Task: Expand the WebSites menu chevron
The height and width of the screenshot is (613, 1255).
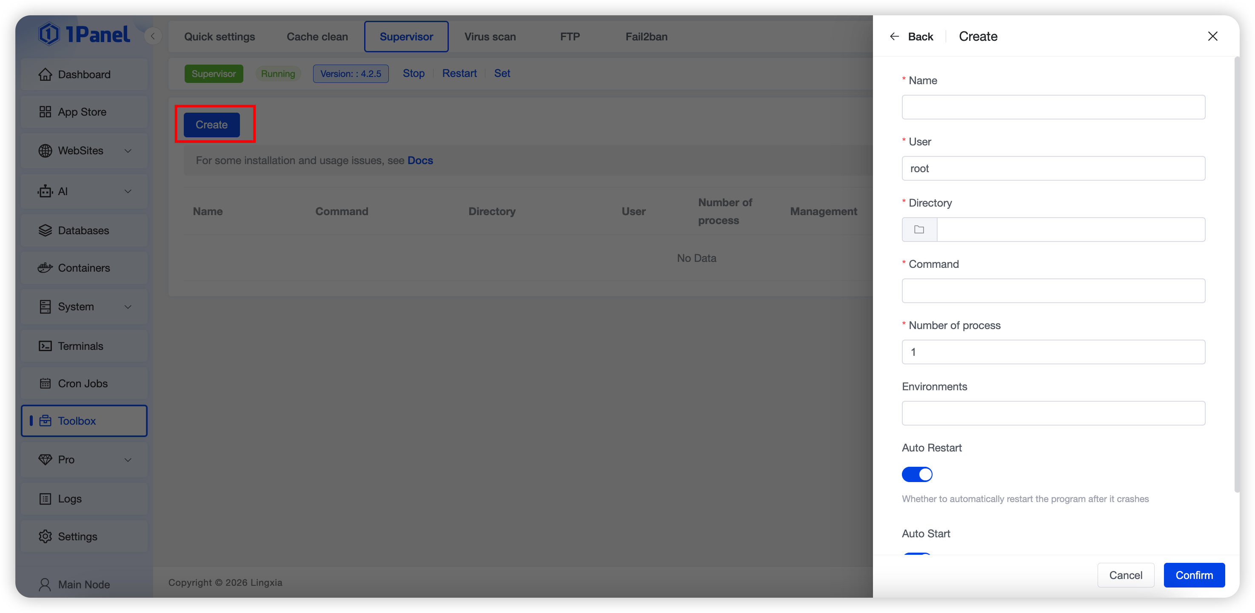Action: pos(128,151)
